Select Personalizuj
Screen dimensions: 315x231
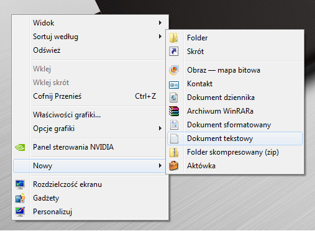coord(90,212)
